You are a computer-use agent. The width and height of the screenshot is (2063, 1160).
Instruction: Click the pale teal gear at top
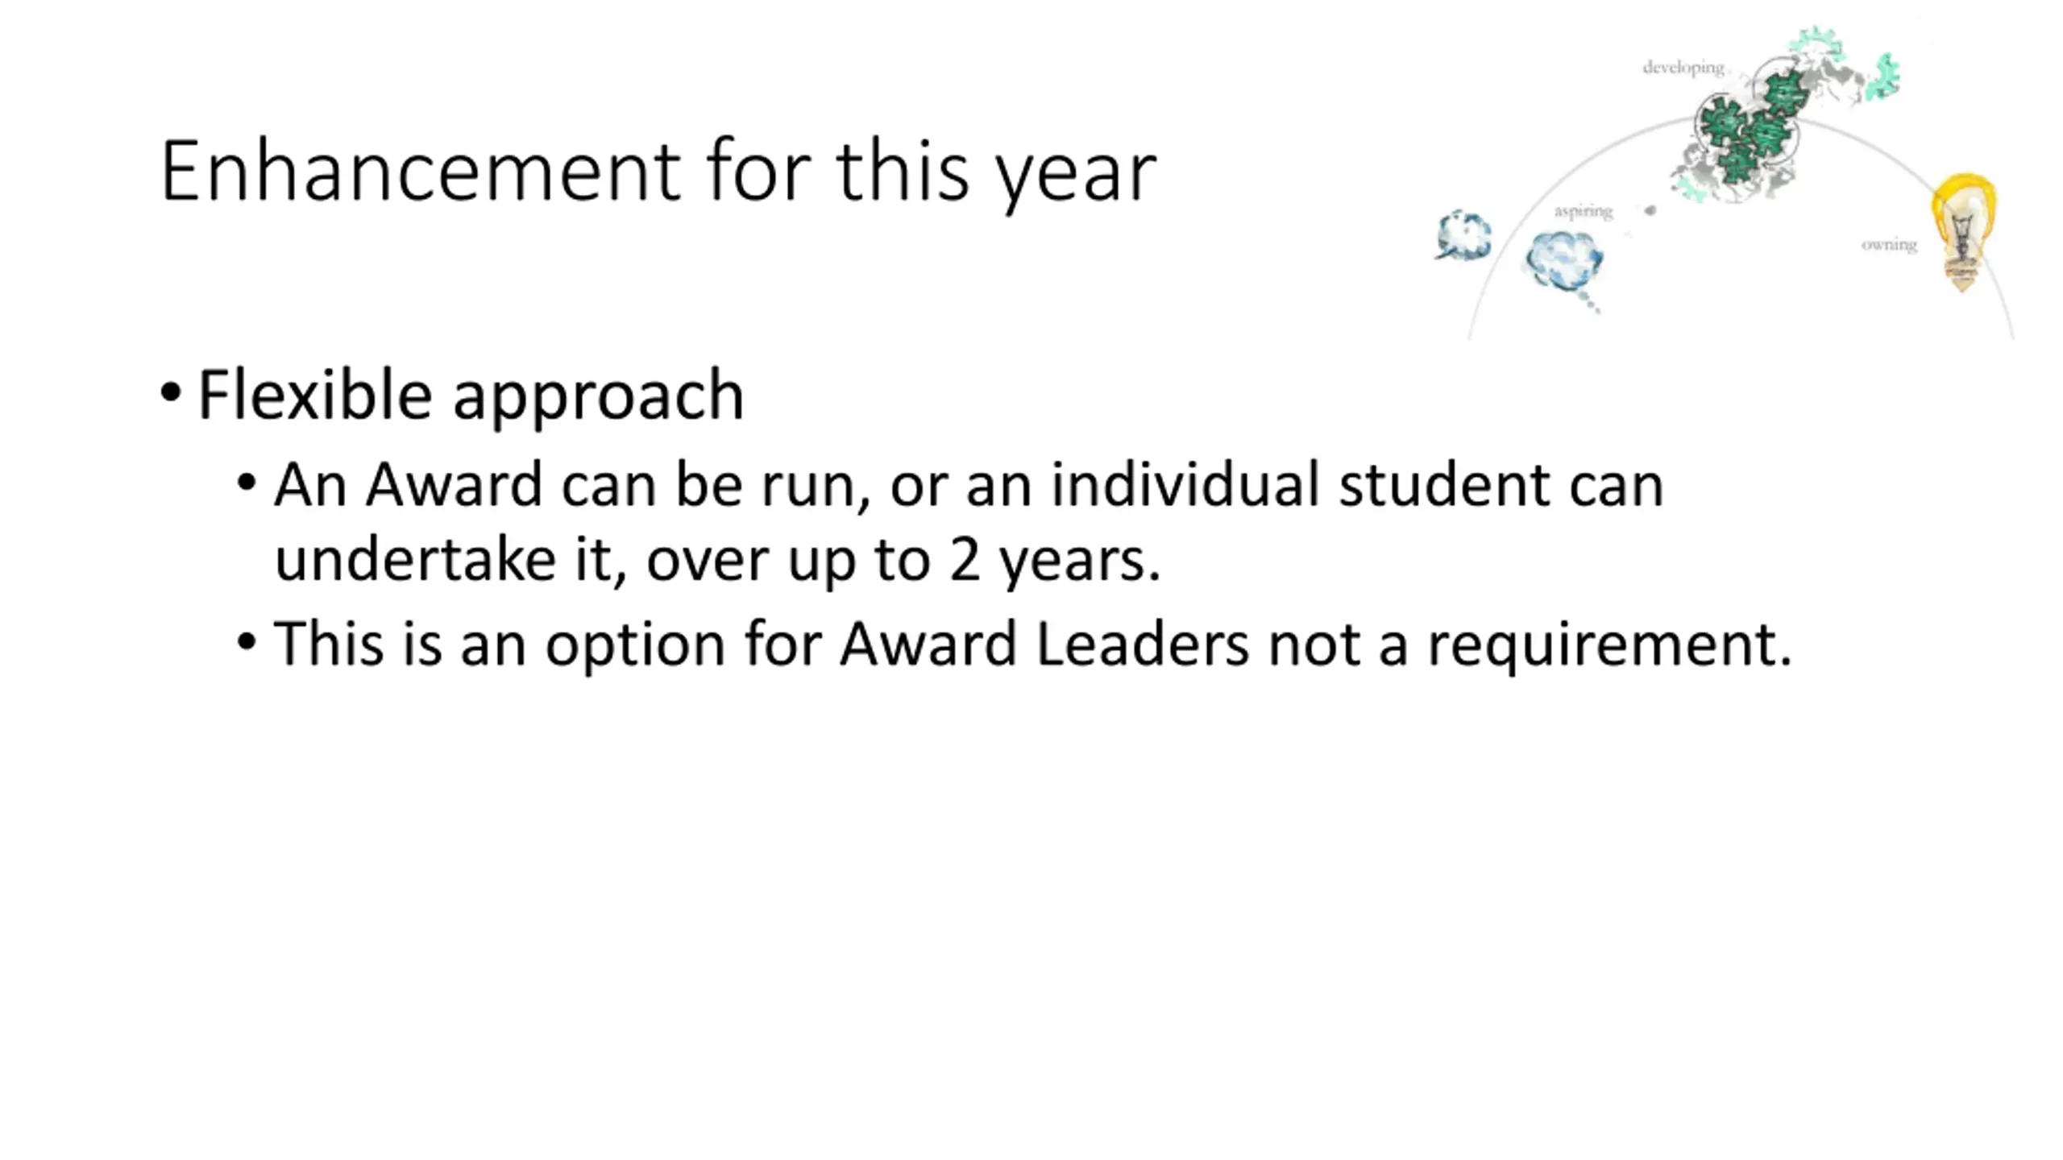tap(1816, 42)
